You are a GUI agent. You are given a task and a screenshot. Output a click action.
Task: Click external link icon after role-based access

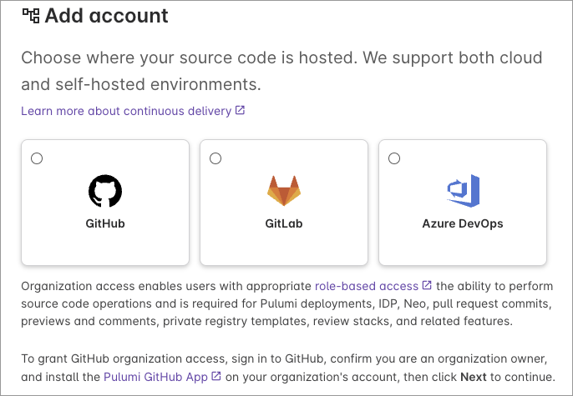427,285
